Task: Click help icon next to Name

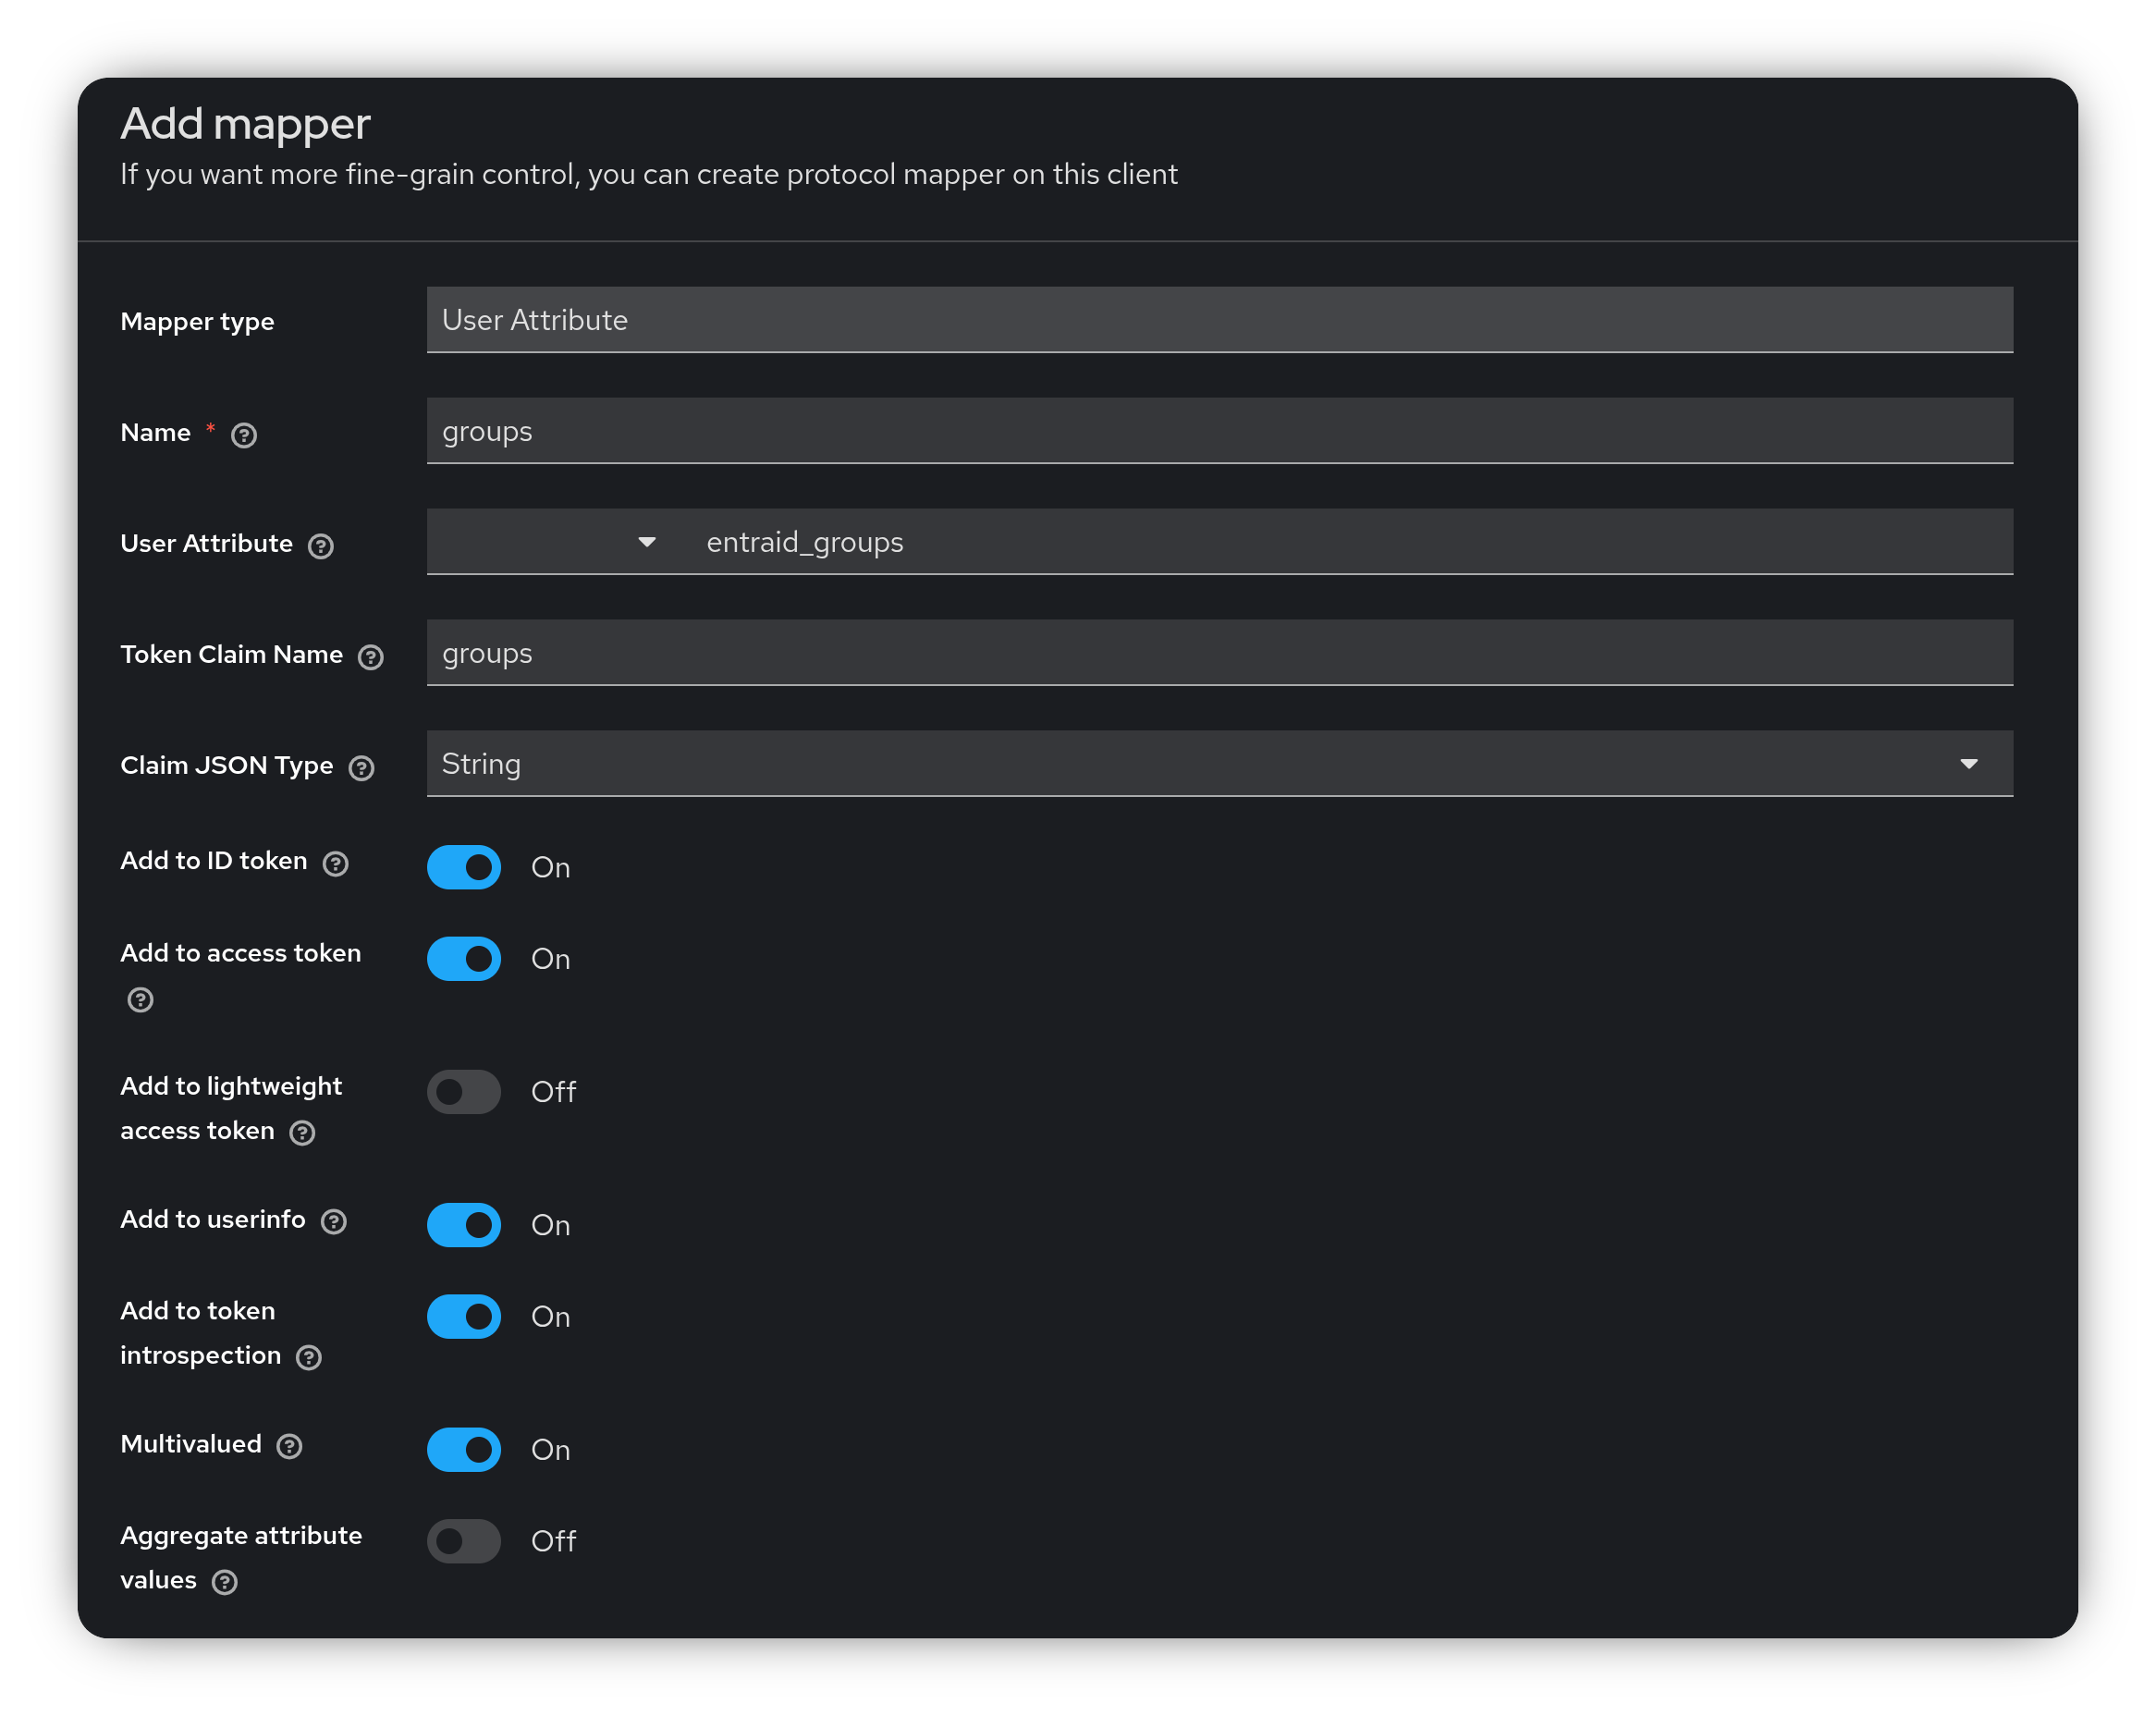Action: click(x=244, y=435)
